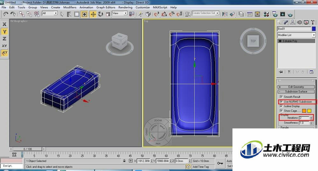Image resolution: width=318 pixels, height=171 pixels.
Task: Click the Pin Stack icon
Action: coord(281,72)
